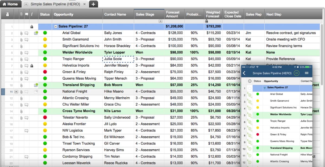
Task: Click the update request icon on Arial Global row
Action: [x=36, y=33]
